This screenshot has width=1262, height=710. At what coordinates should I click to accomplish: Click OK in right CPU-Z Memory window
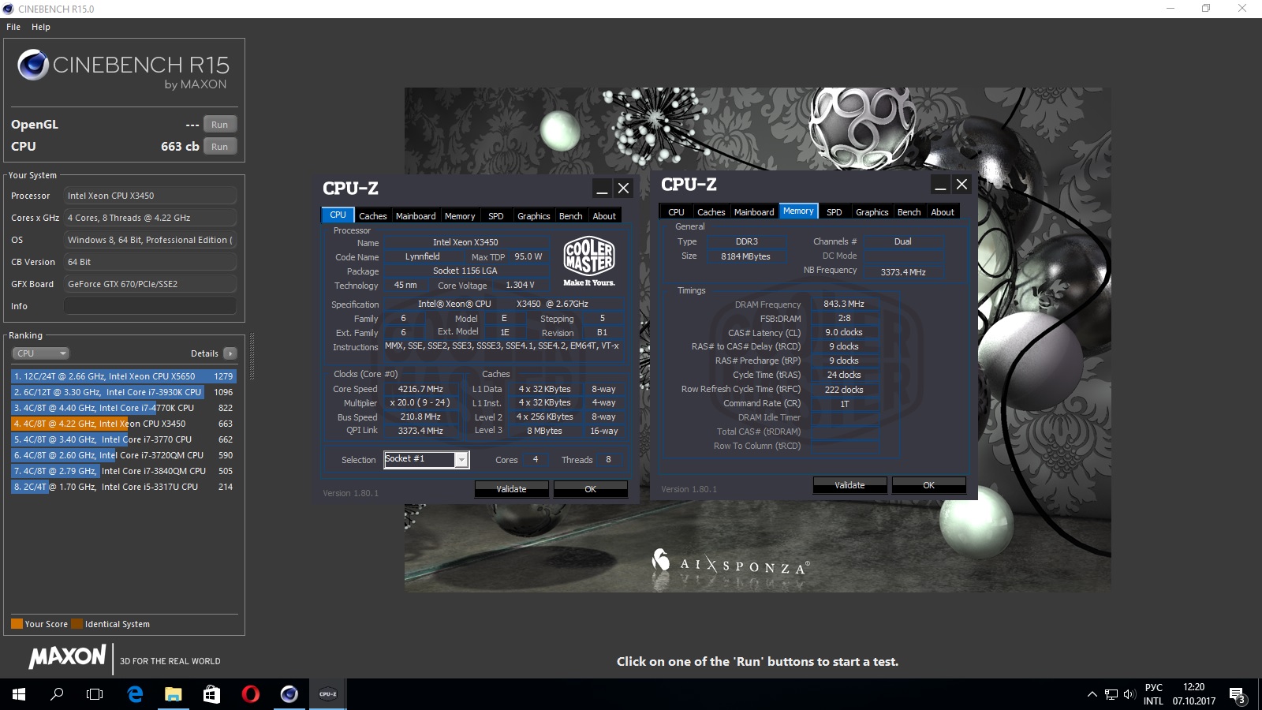929,485
